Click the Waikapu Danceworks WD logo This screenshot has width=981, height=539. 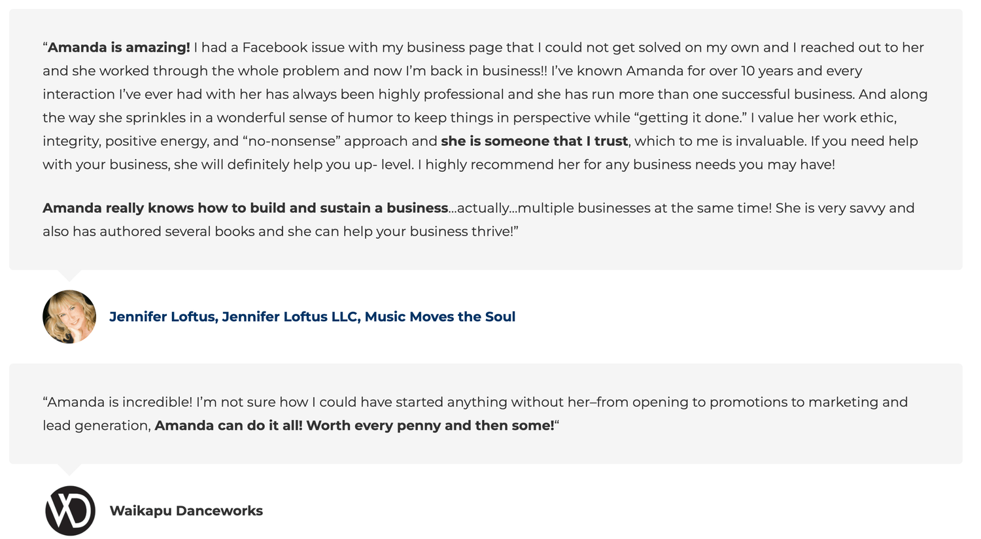click(x=70, y=511)
